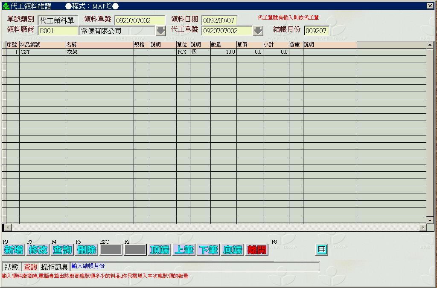The width and height of the screenshot is (437, 288).
Task: Jump to first record with 頂端
Action: click(x=160, y=250)
